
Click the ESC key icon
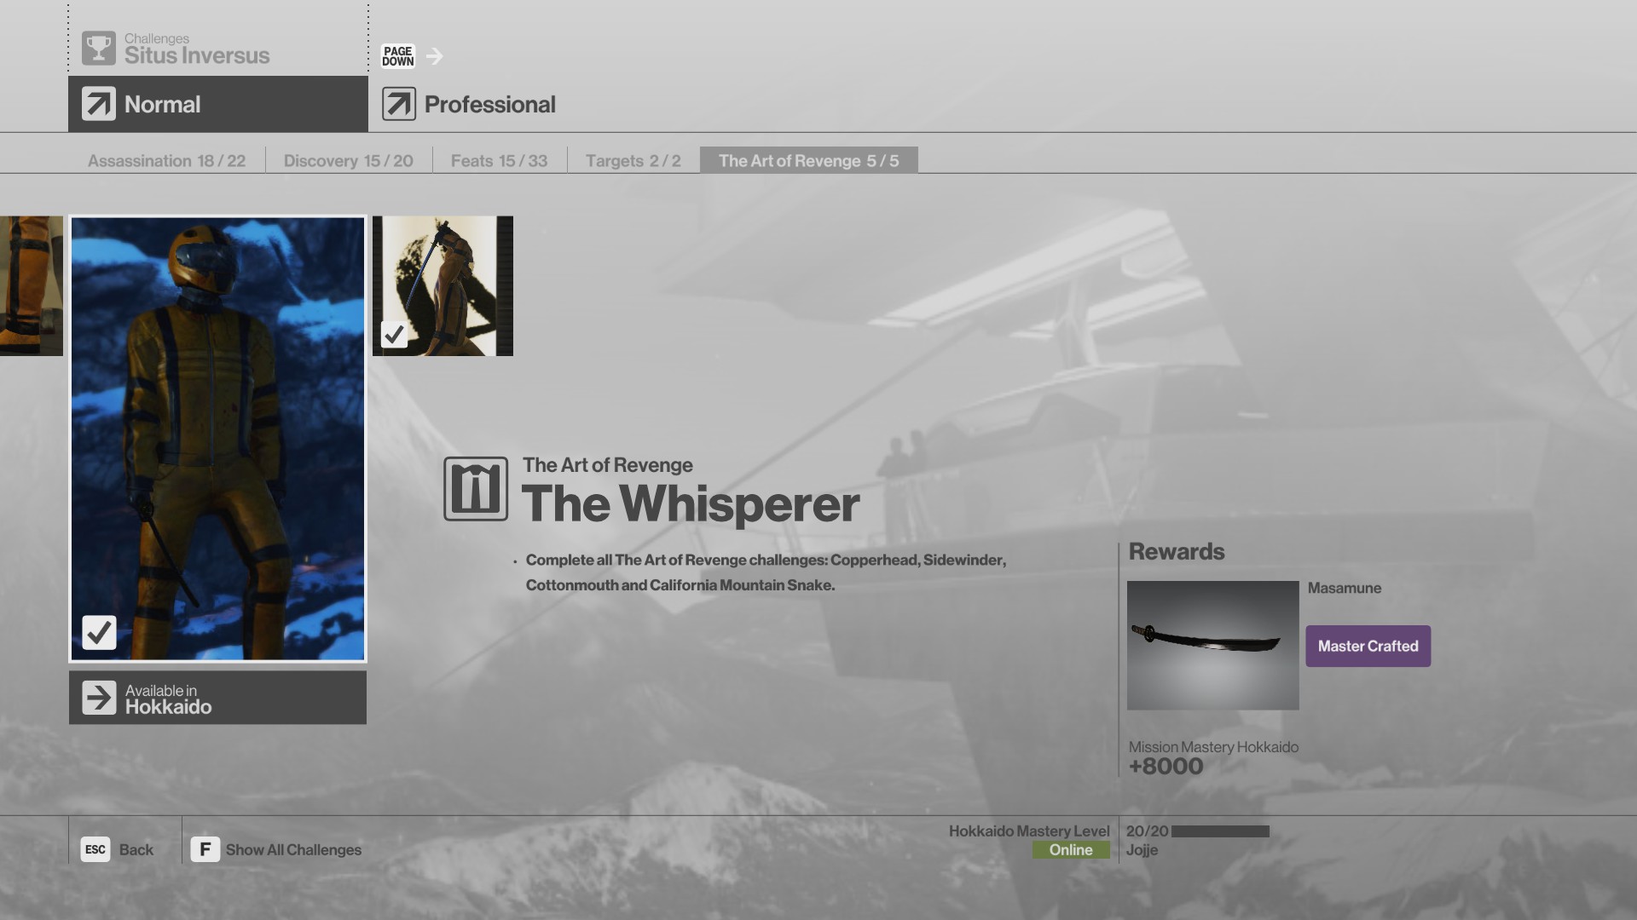click(x=95, y=849)
